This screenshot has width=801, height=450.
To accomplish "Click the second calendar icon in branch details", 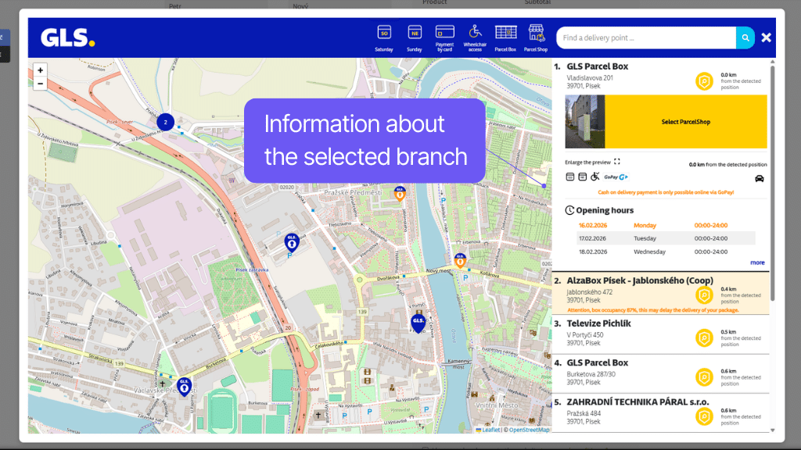I will click(x=582, y=177).
